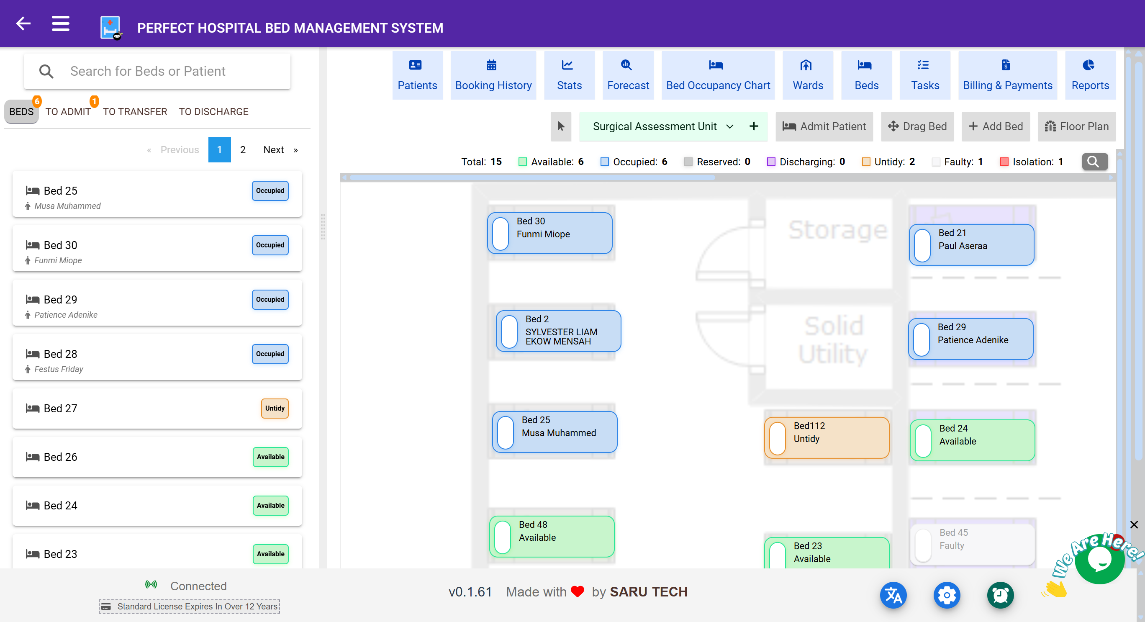Click the Untidy orange legend swatch

866,162
